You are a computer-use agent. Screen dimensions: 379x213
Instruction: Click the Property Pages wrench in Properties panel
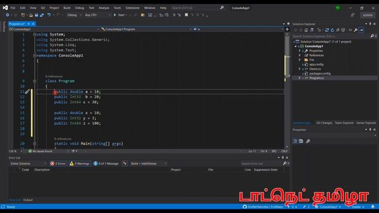(308, 141)
